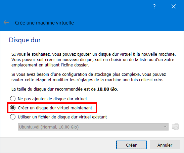Click the paragraph starting 'Si vous avez besoin'
Screen dimensions: 184x153
pyautogui.click(x=89, y=77)
